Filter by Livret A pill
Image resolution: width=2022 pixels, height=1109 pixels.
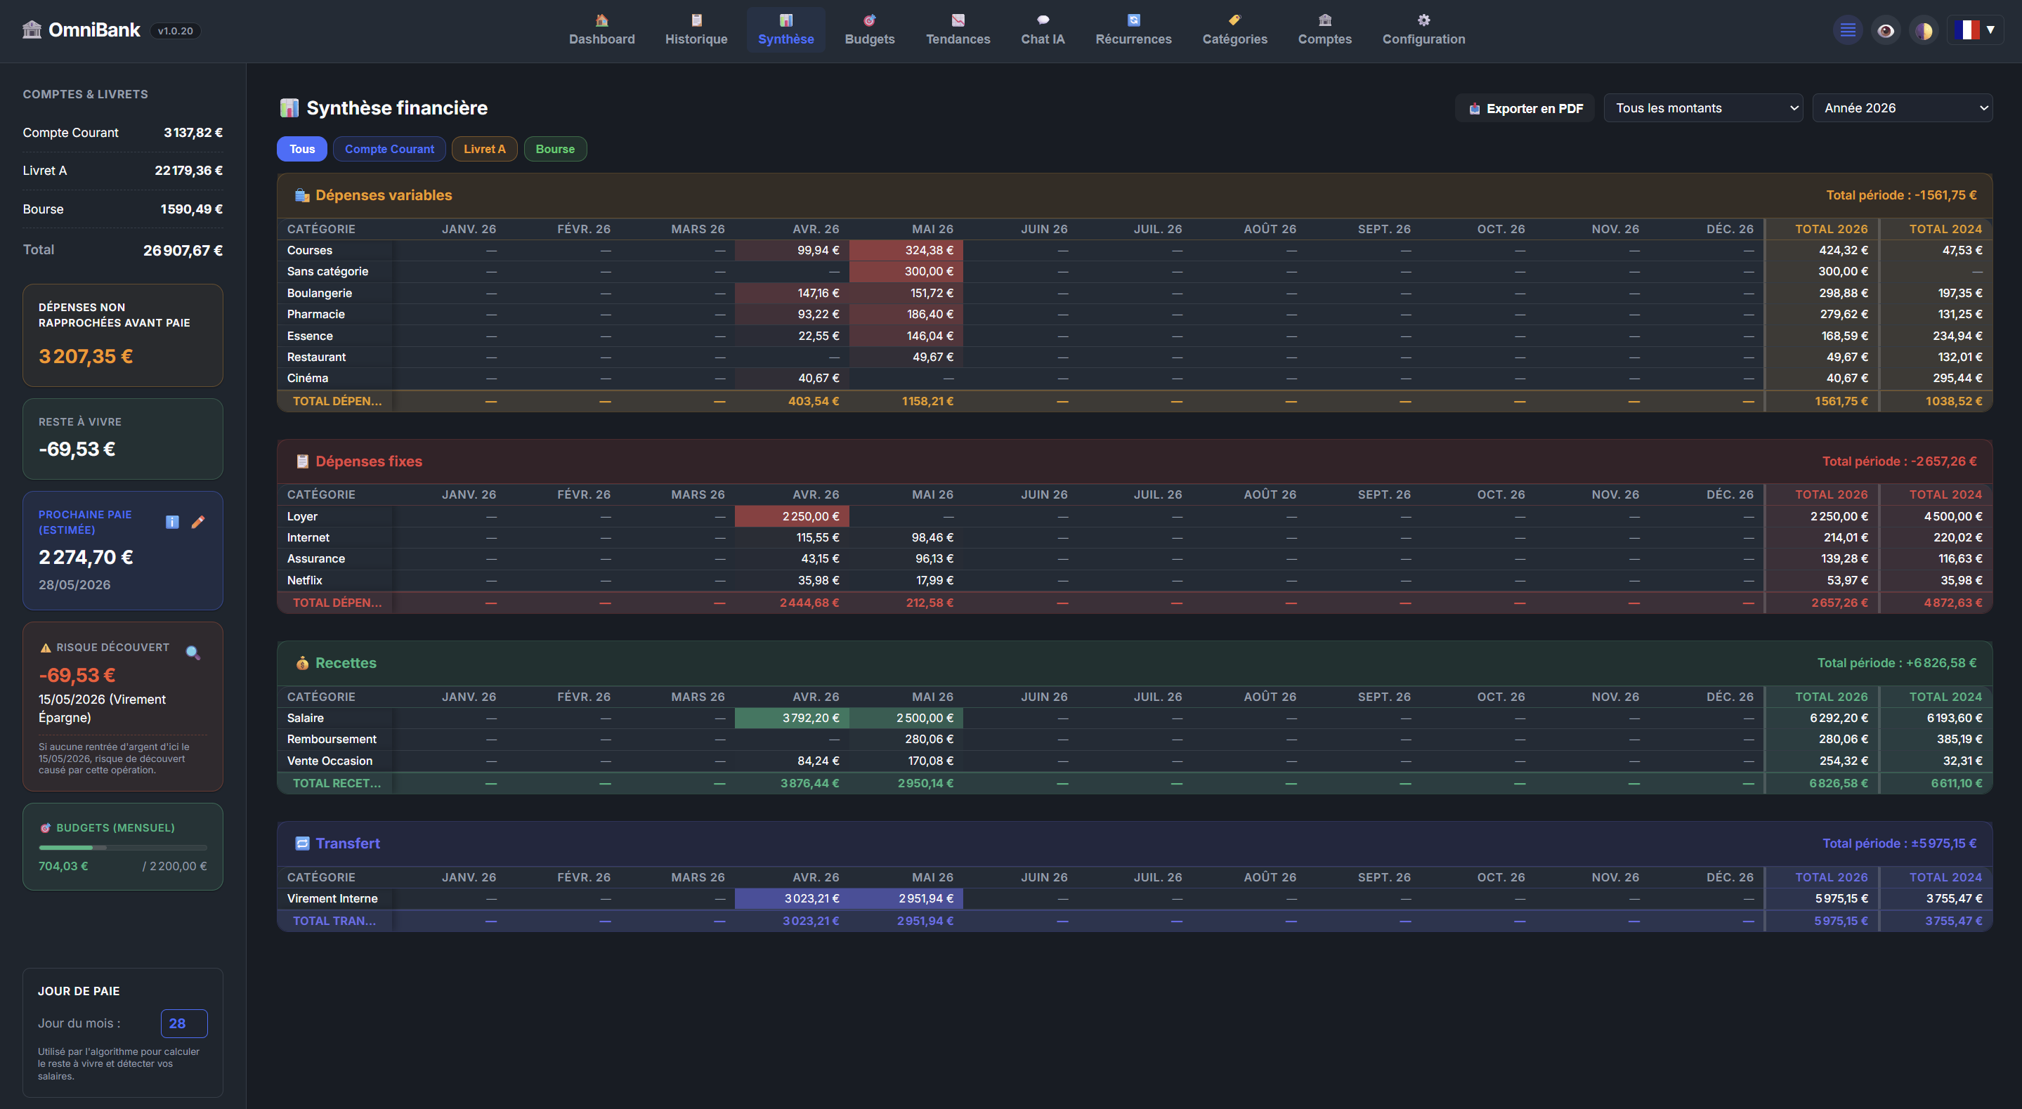pos(484,149)
